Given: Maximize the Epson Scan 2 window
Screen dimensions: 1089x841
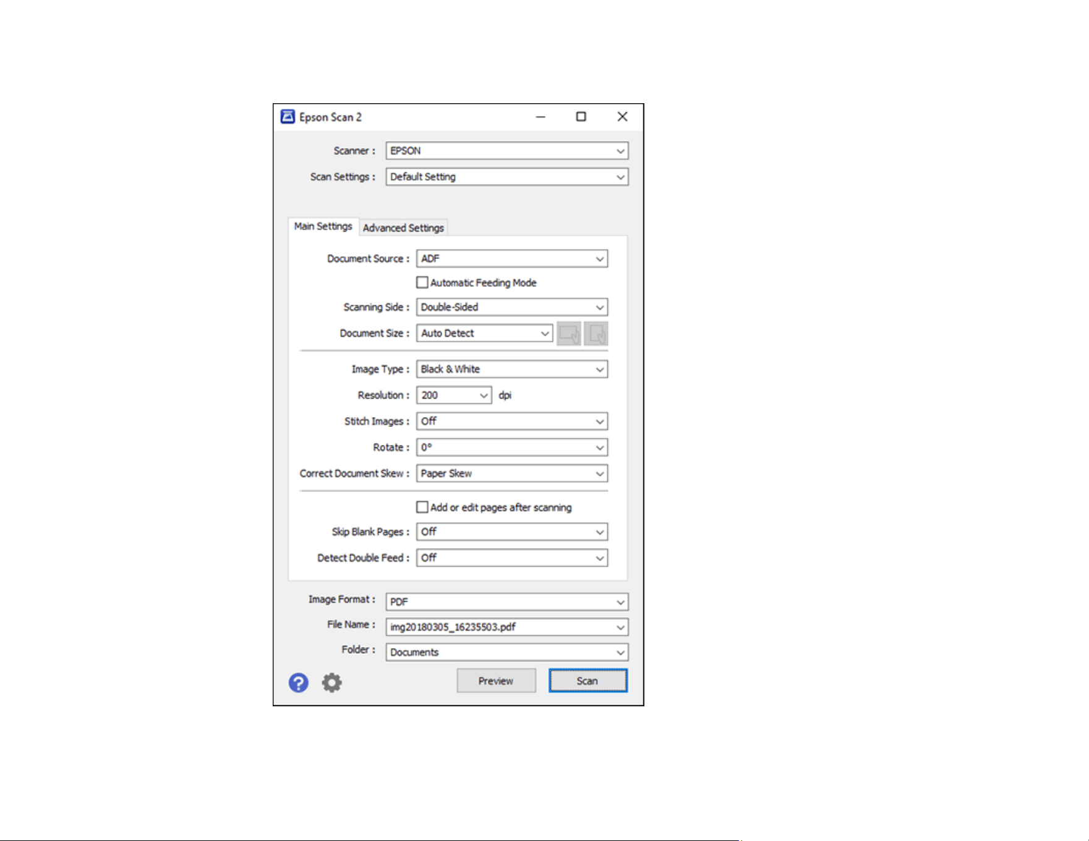Looking at the screenshot, I should [x=581, y=117].
